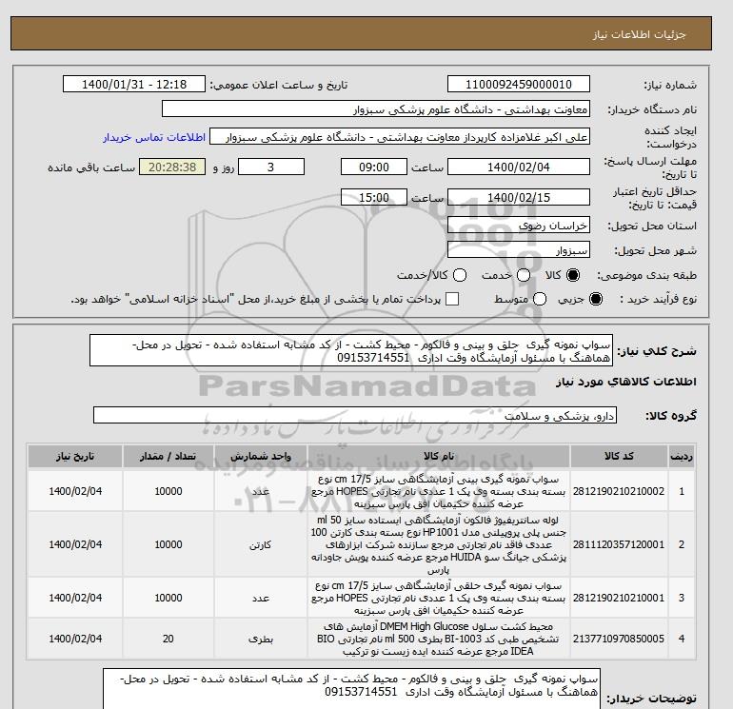This screenshot has height=709, width=733.
Task: Toggle the Islamic treasury payment checkbox
Action: 452,299
